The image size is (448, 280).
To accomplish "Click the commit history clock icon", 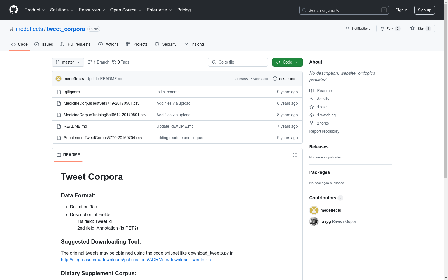I will coord(275,79).
